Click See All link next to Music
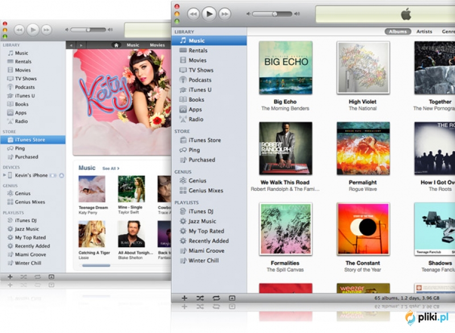The width and height of the screenshot is (455, 333). coord(110,168)
